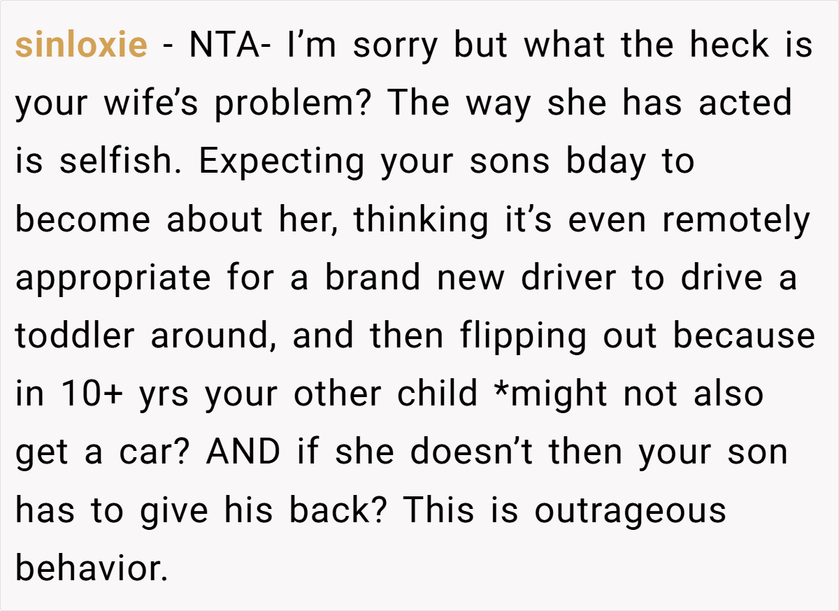Click the final word "behavior."

click(x=92, y=568)
